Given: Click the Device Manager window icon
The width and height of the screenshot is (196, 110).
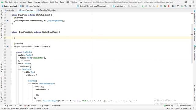Looking at the screenshot, I should [178, 6].
